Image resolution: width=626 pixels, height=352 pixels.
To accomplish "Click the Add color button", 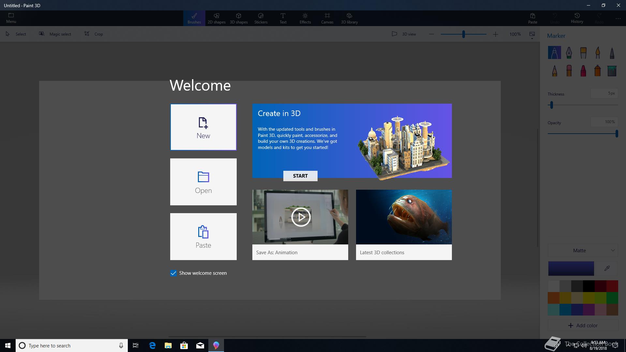I will coord(583,325).
